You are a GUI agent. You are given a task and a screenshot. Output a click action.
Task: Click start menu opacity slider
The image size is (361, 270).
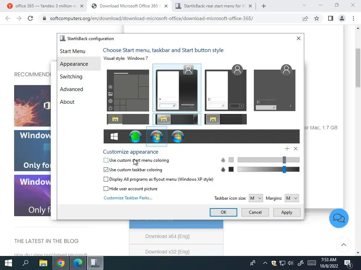268,160
